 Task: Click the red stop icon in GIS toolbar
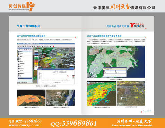click(x=53, y=46)
